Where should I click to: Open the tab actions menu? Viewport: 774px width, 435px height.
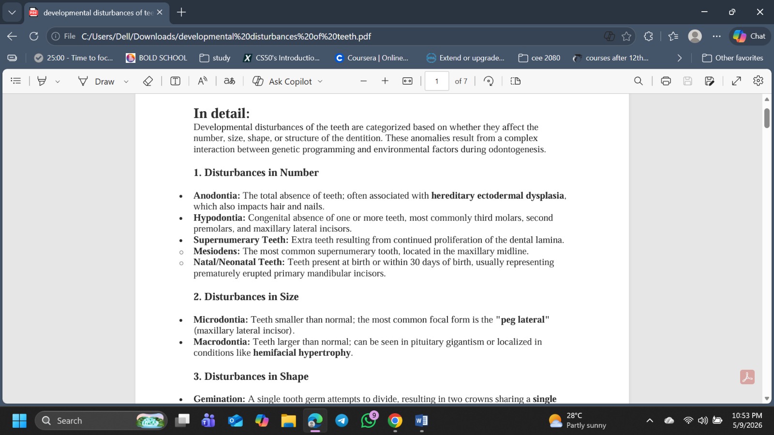[x=12, y=12]
